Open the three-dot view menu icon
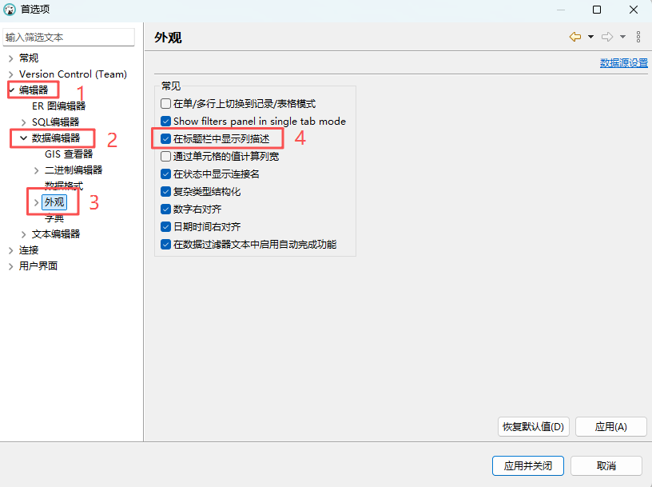This screenshot has height=487, width=652. [x=638, y=37]
